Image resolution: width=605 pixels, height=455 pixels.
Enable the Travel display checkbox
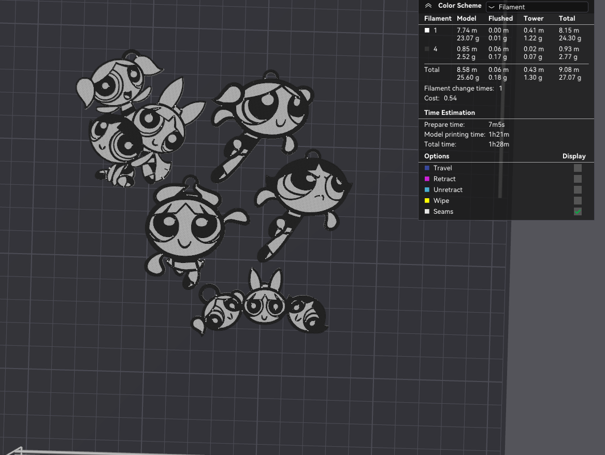tap(577, 168)
